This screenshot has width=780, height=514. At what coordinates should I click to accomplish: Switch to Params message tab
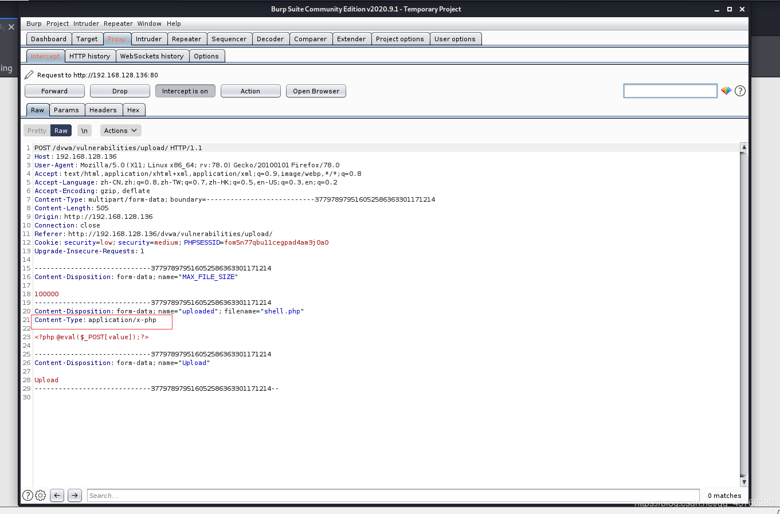66,110
